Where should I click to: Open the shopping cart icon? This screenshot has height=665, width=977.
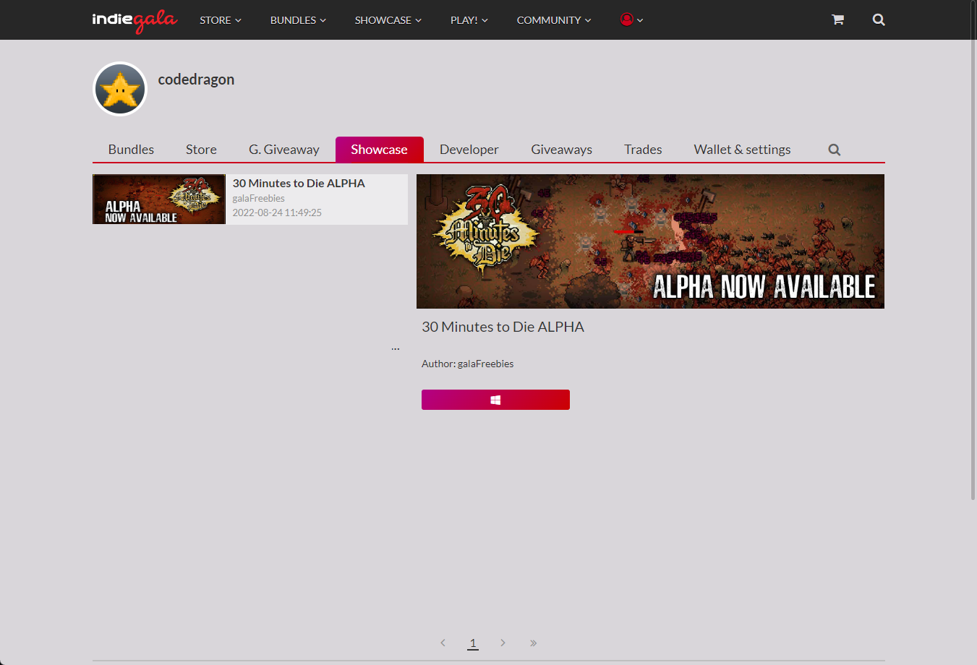pos(837,20)
